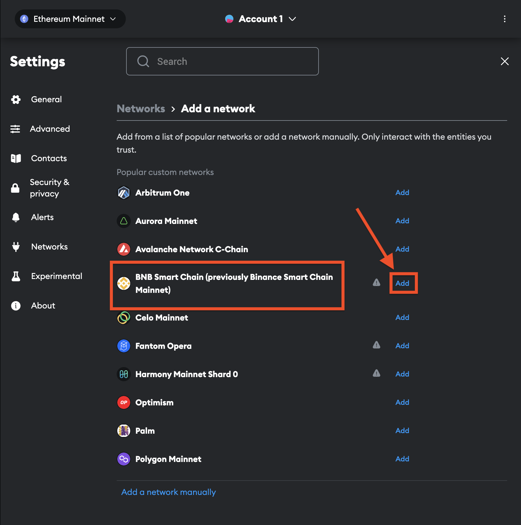
Task: Go back via Networks breadcrumb
Action: point(141,108)
